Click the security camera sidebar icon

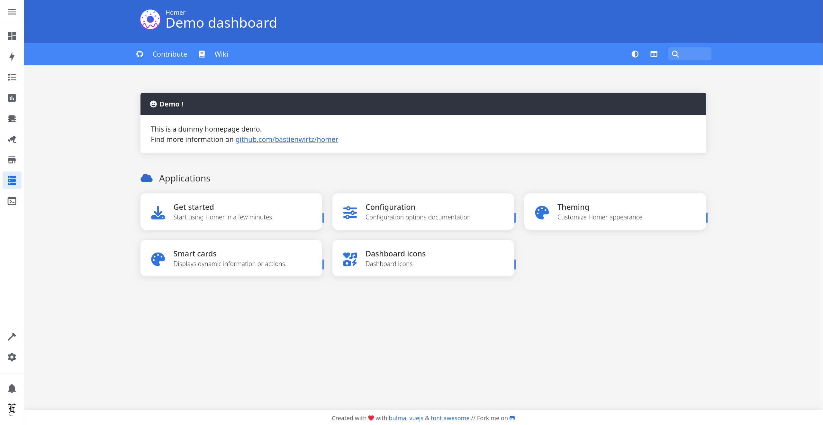(12, 139)
